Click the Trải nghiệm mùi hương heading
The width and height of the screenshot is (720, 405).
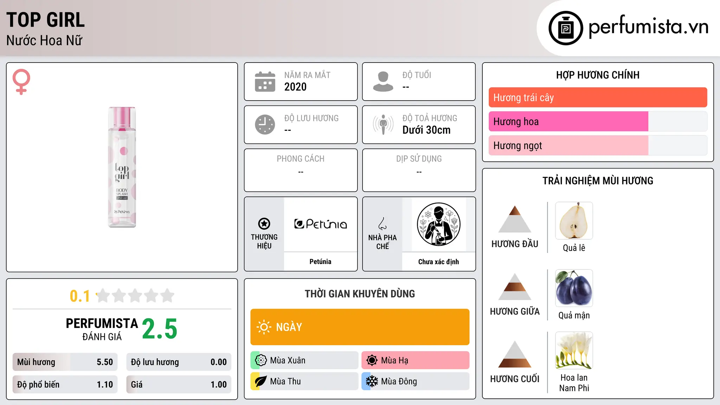598,181
